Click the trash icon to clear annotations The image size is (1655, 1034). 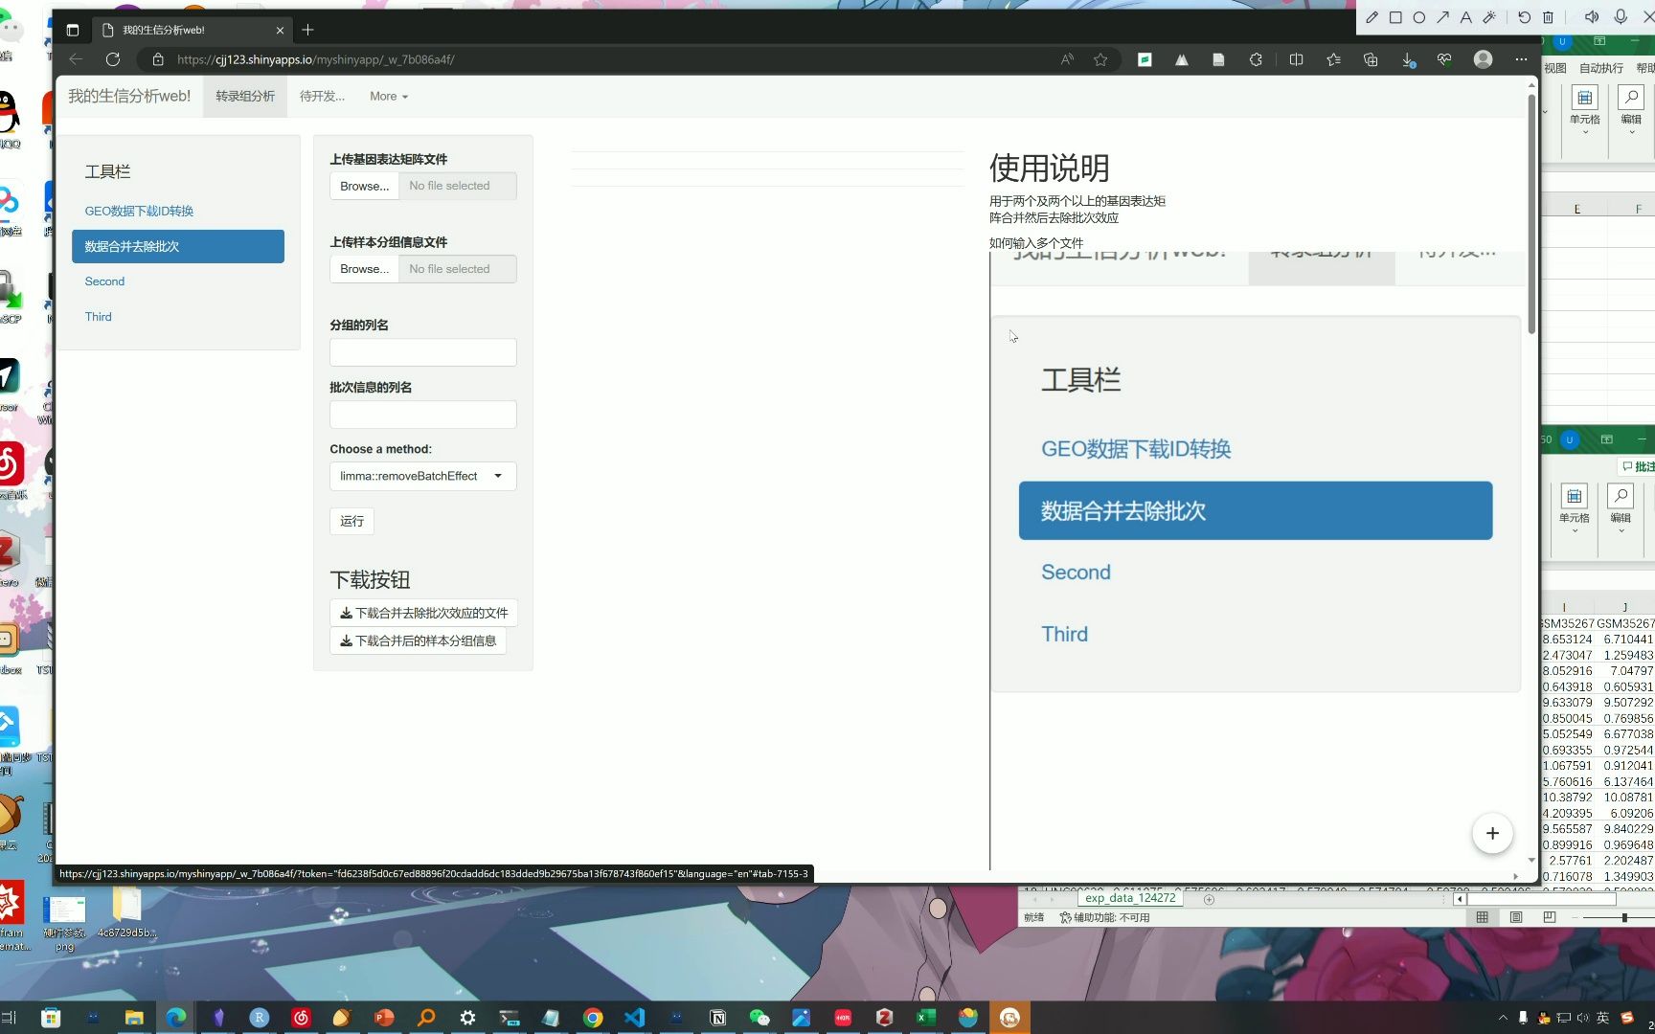click(x=1548, y=17)
